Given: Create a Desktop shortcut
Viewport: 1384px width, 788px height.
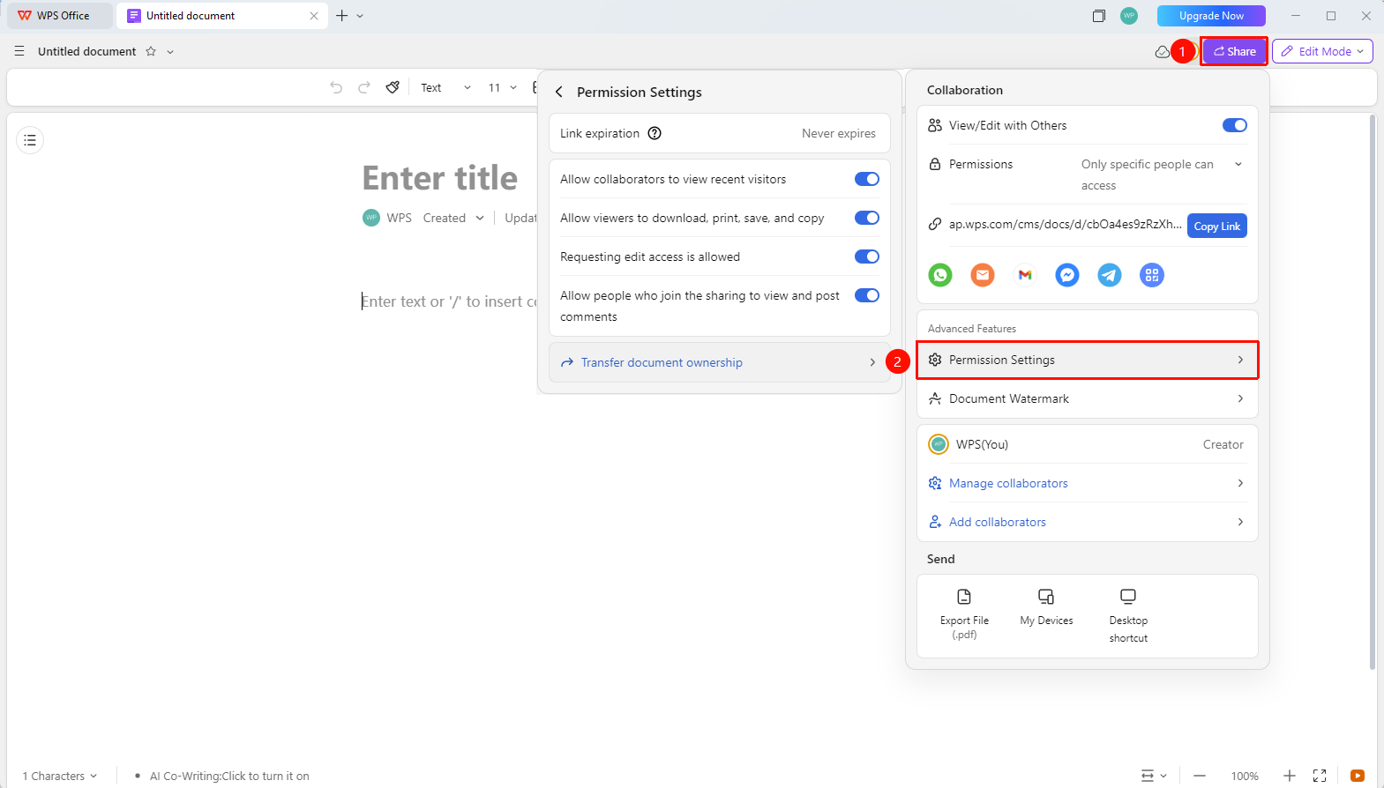Looking at the screenshot, I should tap(1128, 615).
